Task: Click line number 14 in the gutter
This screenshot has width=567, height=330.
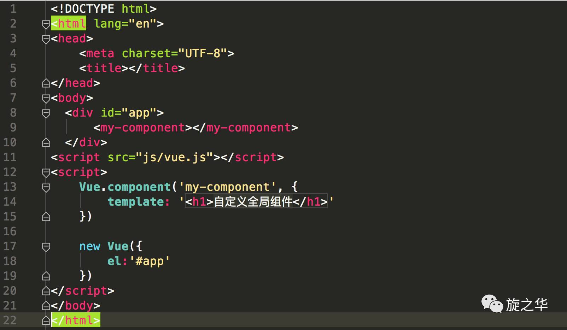Action: click(10, 202)
